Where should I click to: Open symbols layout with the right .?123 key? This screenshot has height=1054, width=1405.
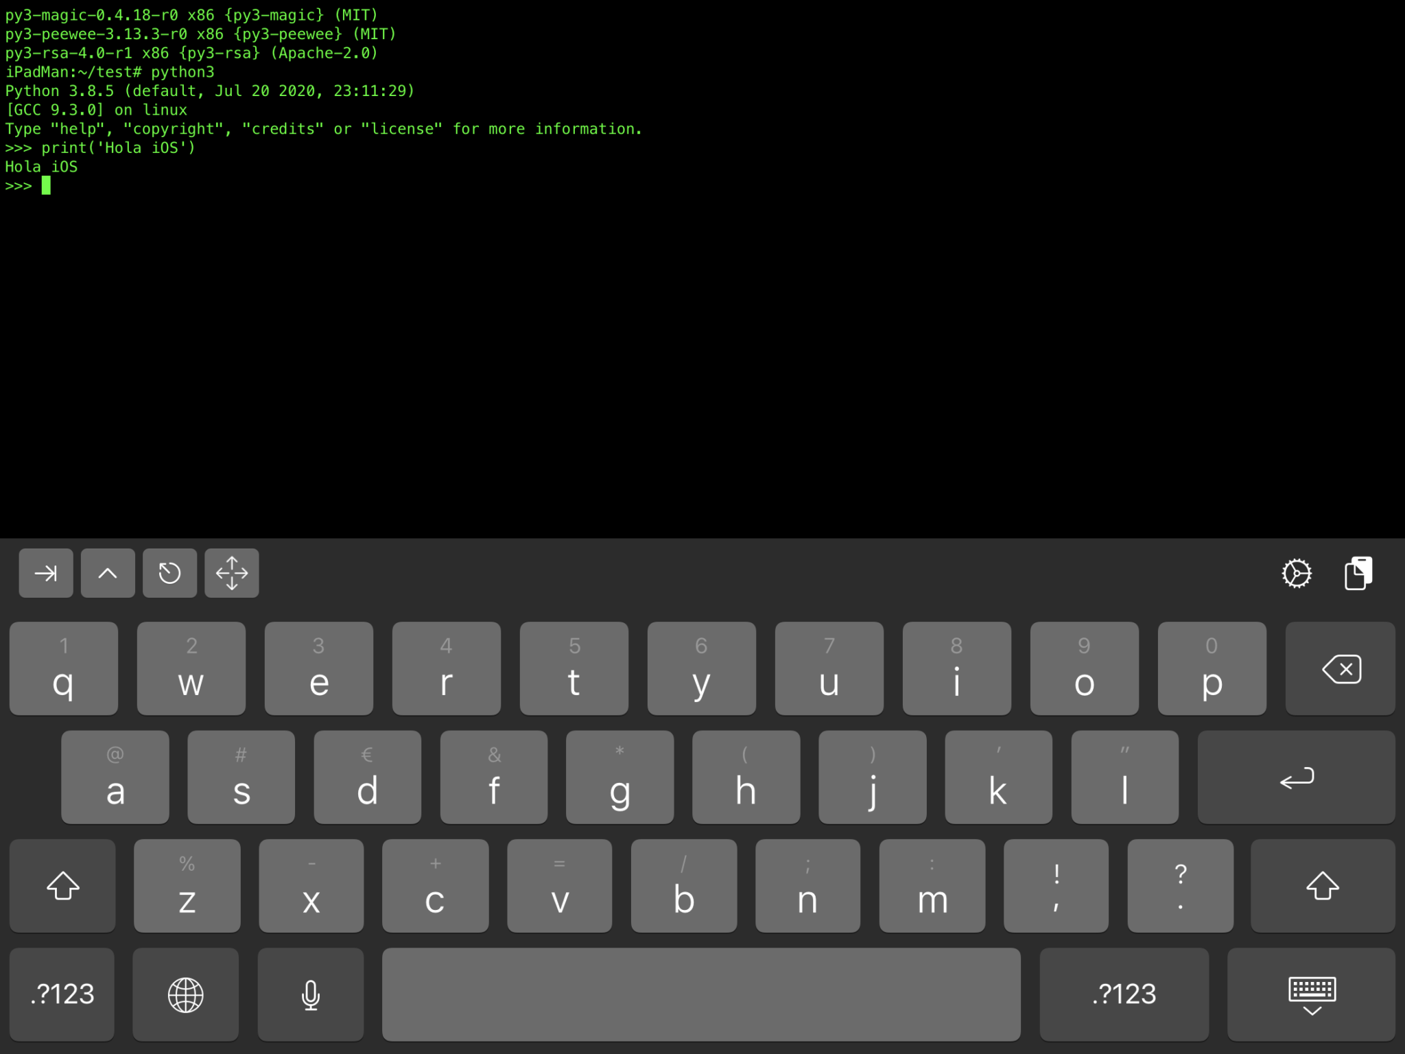(1124, 994)
